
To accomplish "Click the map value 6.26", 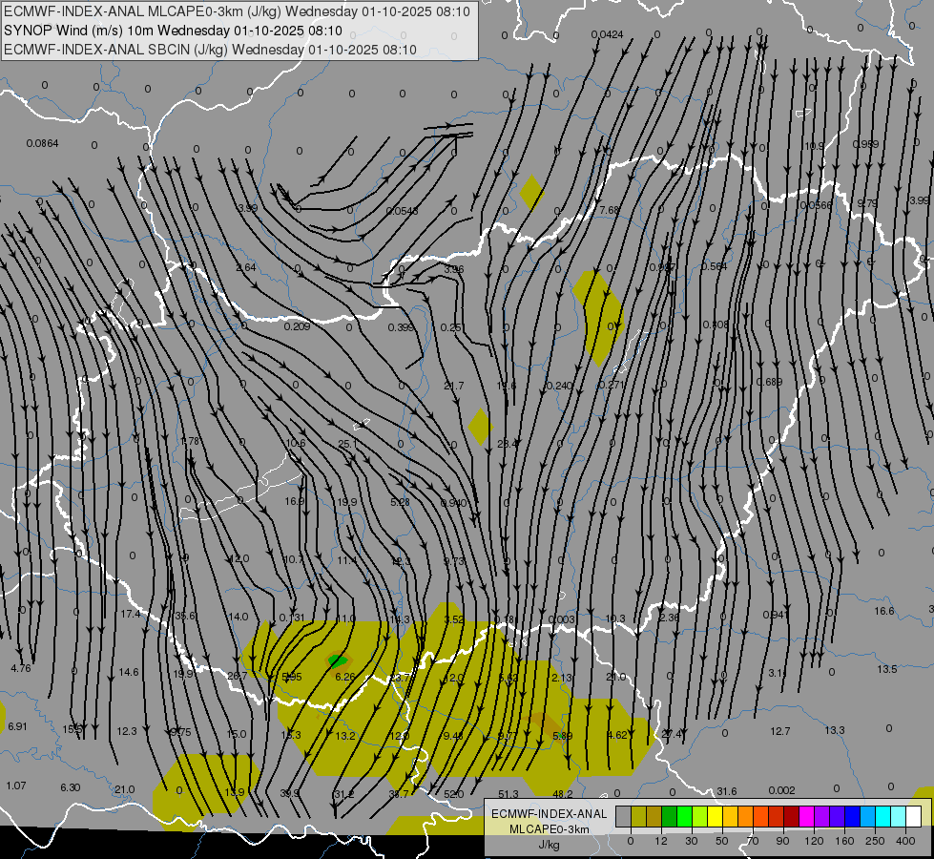I will pyautogui.click(x=345, y=678).
